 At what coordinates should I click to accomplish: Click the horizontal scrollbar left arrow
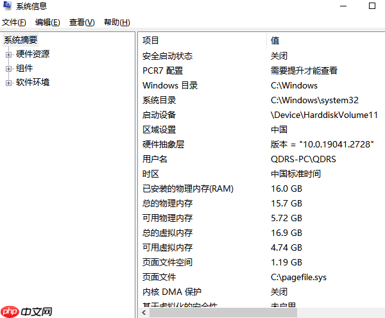(x=144, y=313)
